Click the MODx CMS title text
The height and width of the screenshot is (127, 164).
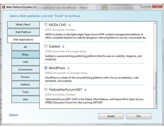pos(57,25)
